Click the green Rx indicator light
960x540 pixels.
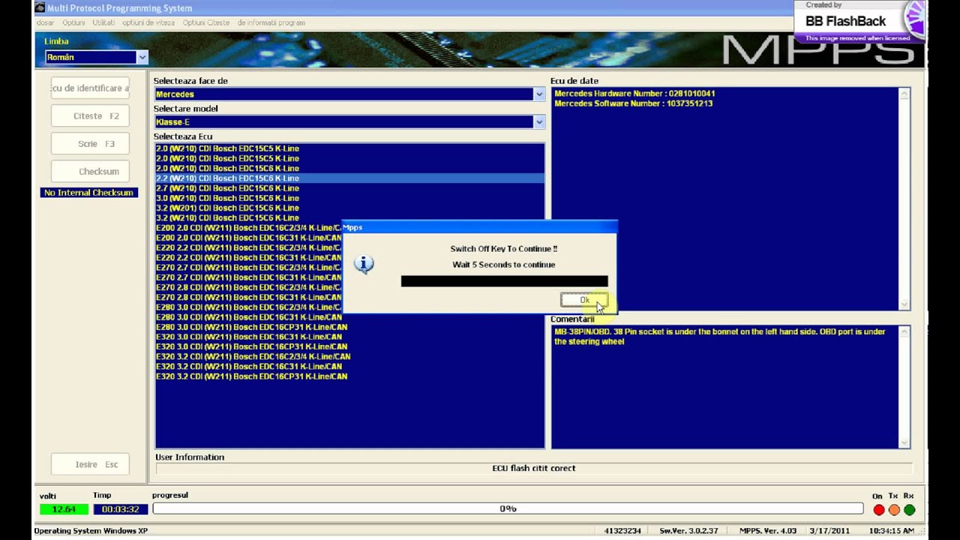pos(910,510)
